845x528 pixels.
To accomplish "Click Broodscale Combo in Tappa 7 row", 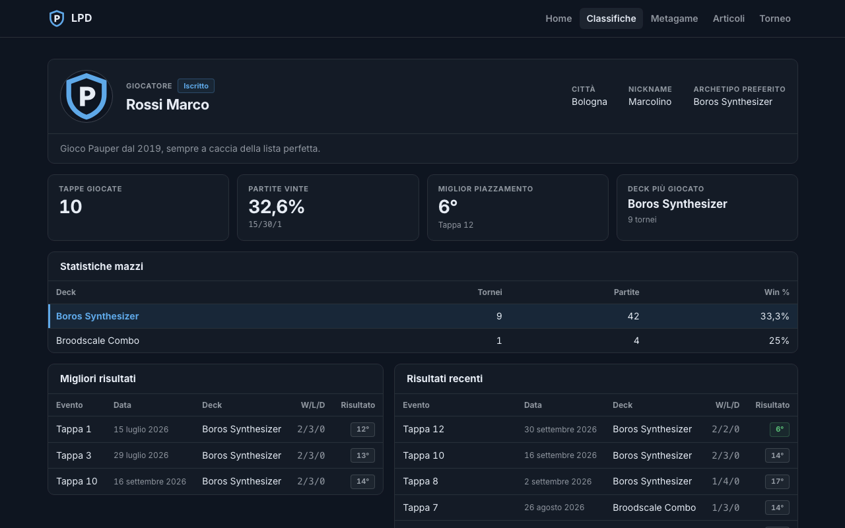I will [654, 508].
